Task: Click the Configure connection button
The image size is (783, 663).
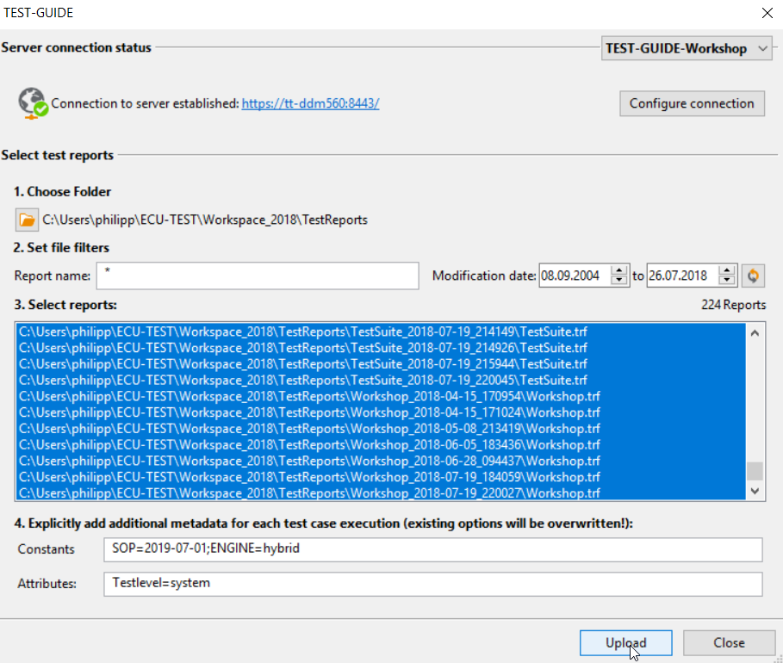Action: tap(692, 103)
